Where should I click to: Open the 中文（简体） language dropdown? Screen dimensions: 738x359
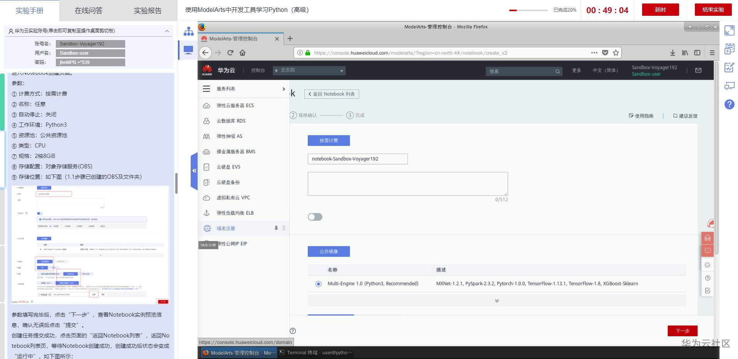pyautogui.click(x=605, y=70)
